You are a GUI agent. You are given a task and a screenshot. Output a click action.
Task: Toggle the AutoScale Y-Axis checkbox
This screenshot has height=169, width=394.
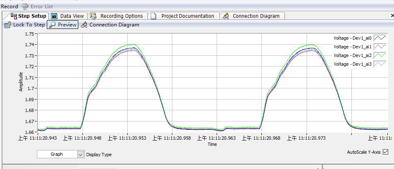[x=385, y=152]
